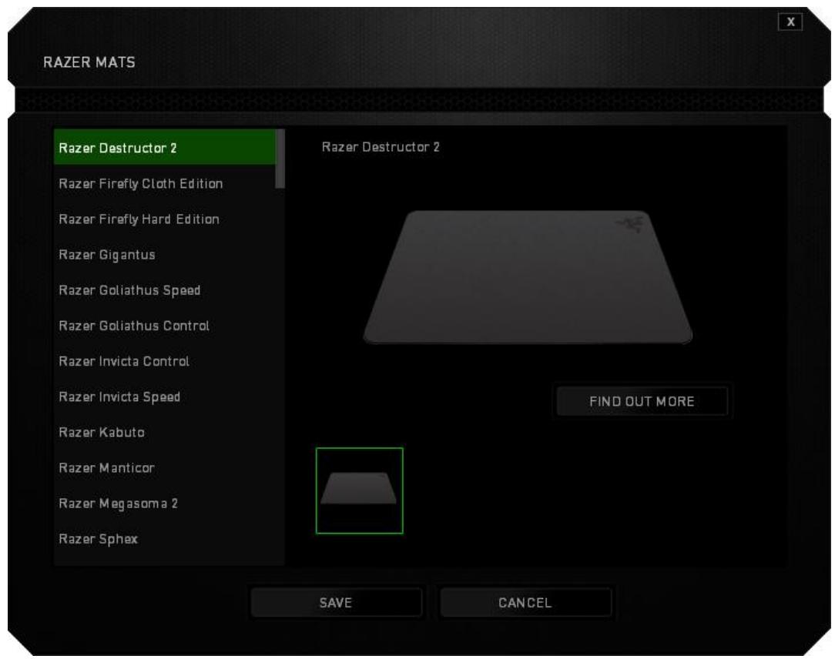
Task: Select the green-outlined mat thumbnail
Action: pyautogui.click(x=360, y=491)
